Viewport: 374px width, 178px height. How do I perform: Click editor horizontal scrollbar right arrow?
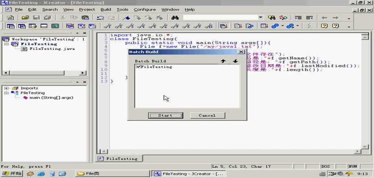(357, 152)
